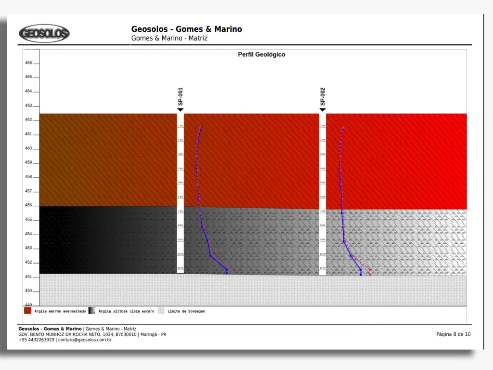
Task: Click the 456 elevation axis label
Action: coord(28,205)
